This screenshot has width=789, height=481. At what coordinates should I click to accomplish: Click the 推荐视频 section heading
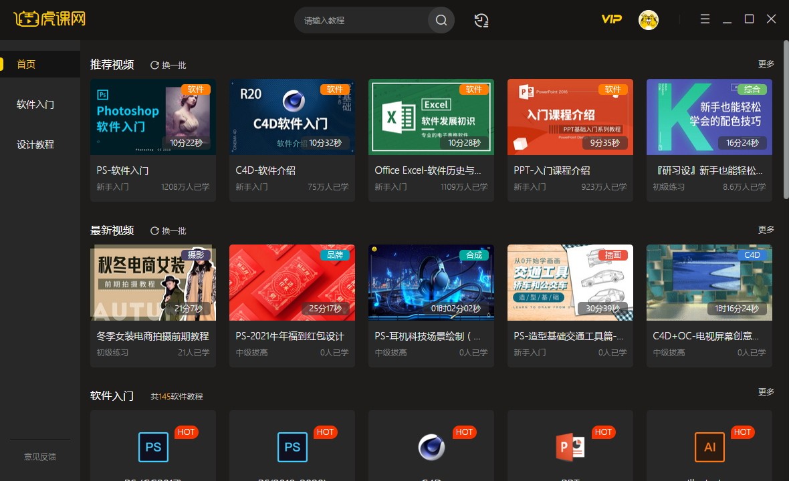coord(112,64)
